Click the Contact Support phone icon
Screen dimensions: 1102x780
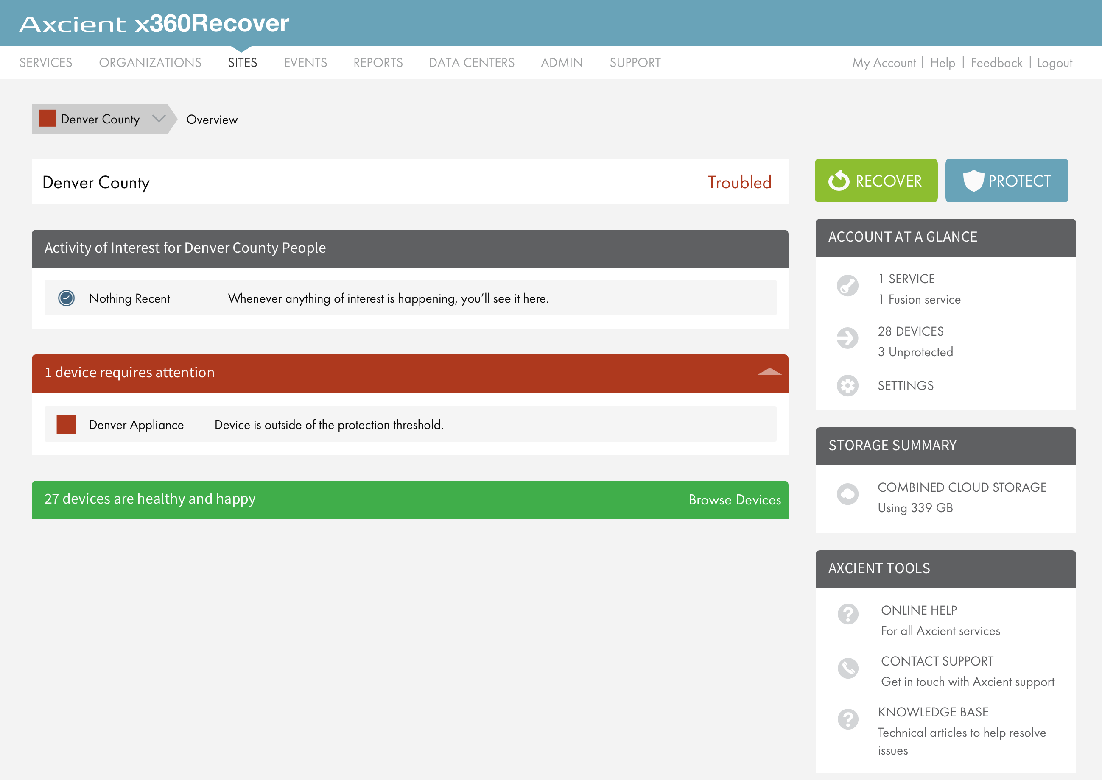click(x=848, y=668)
